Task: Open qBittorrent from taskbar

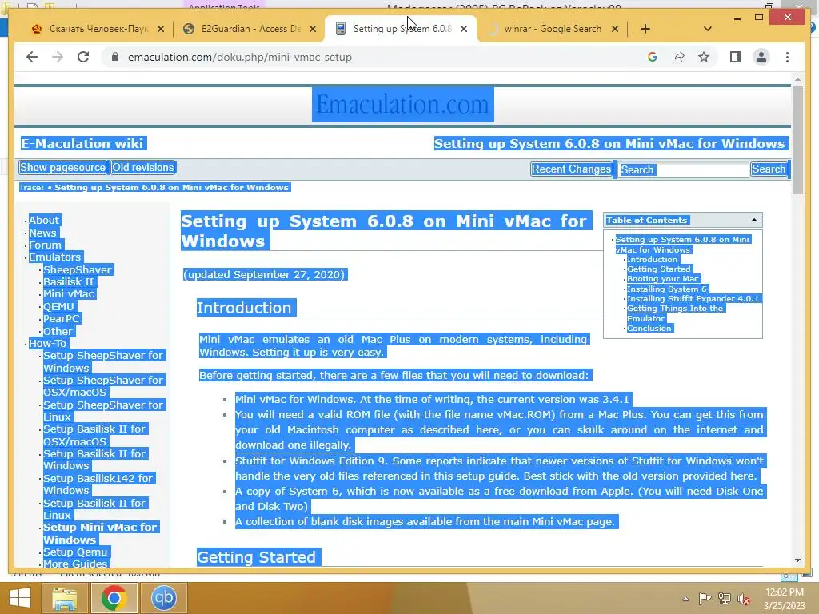Action: tap(163, 598)
